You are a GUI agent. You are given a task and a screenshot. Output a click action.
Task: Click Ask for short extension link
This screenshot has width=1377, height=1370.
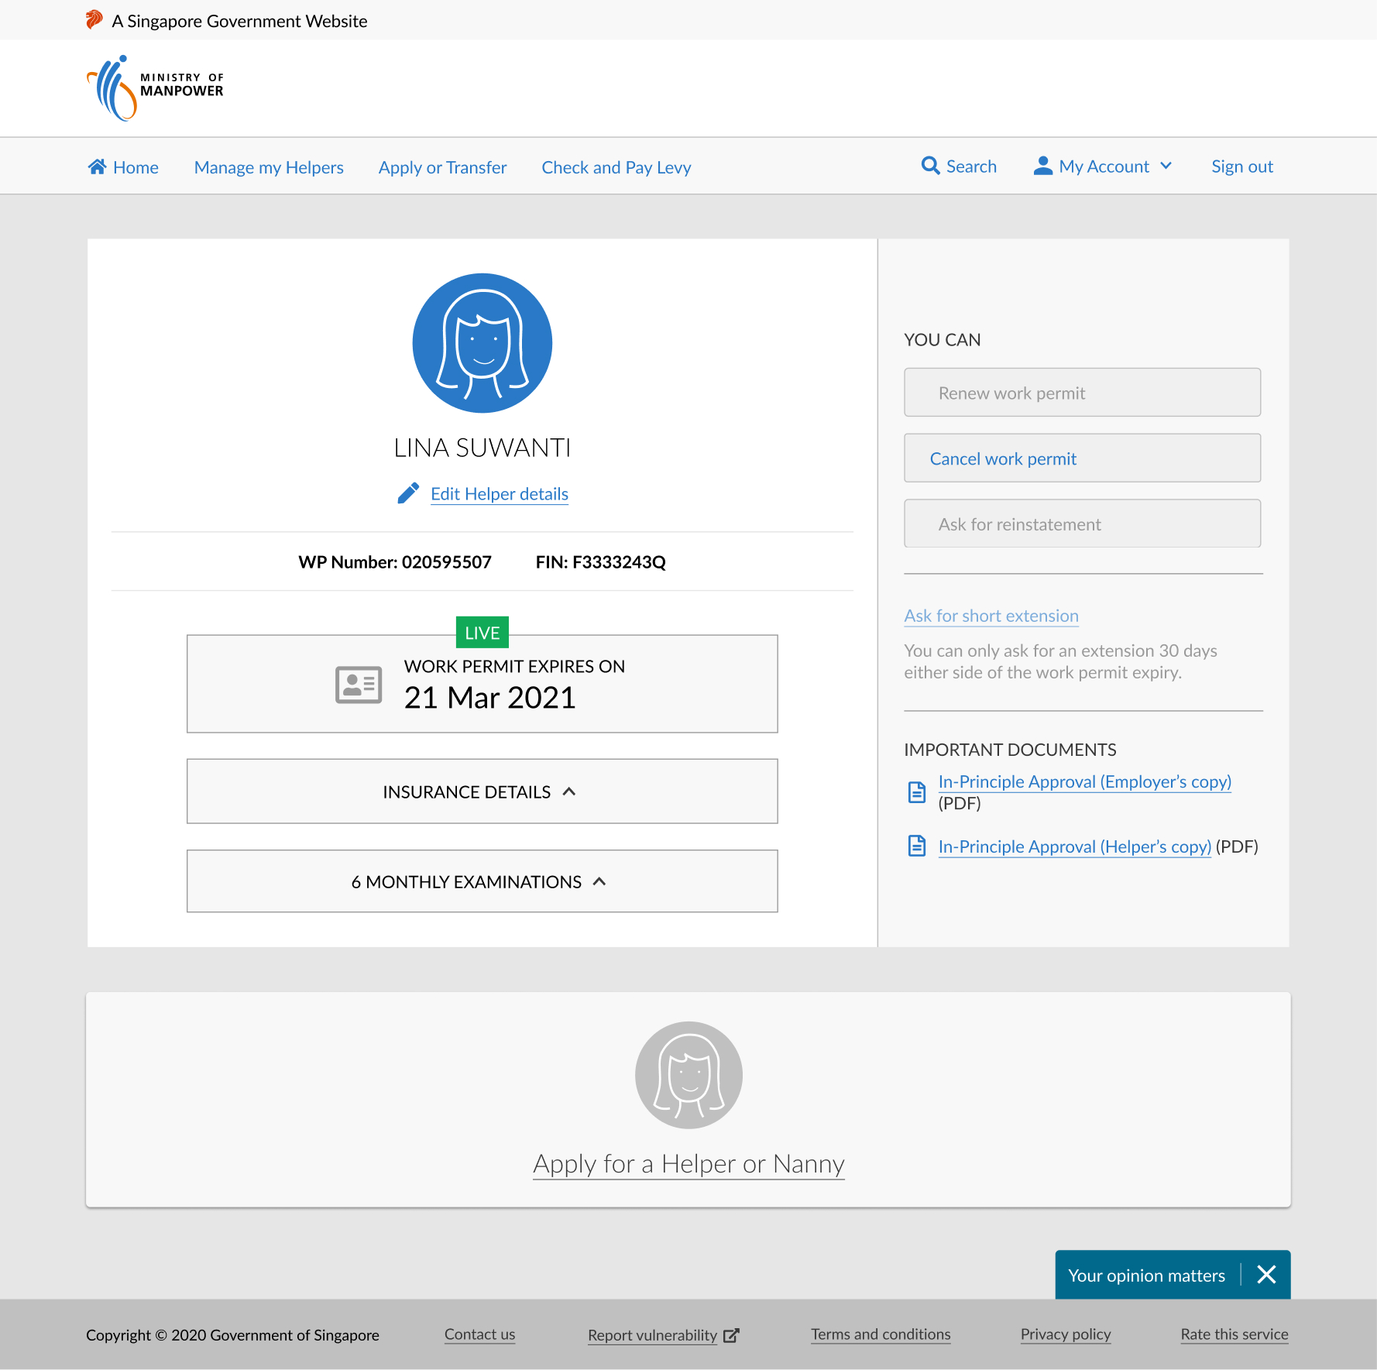[991, 616]
